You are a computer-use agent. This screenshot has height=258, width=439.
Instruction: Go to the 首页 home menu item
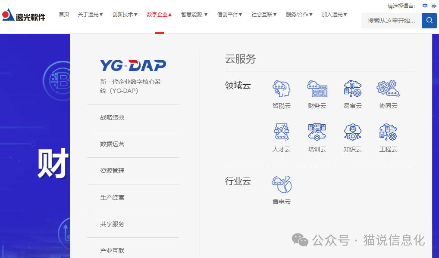[x=64, y=15]
